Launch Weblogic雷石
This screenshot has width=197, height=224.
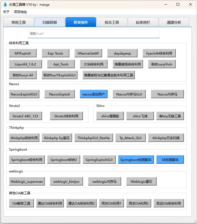141,181
